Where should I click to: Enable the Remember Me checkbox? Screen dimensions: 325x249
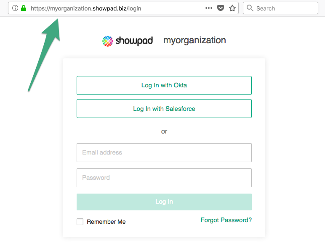click(80, 222)
